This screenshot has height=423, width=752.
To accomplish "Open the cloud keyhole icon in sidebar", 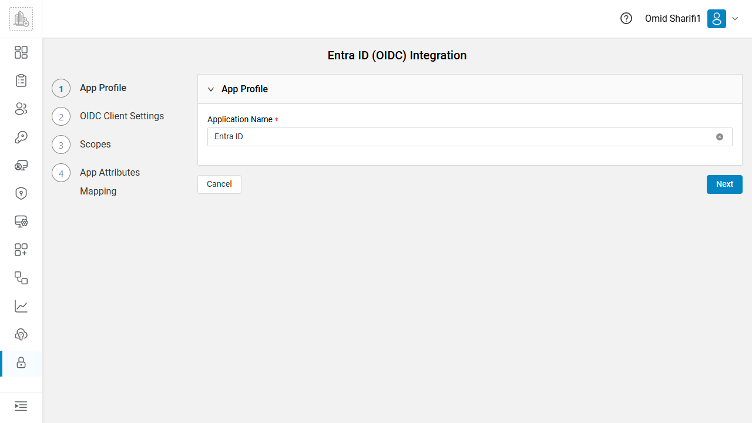I will [21, 334].
